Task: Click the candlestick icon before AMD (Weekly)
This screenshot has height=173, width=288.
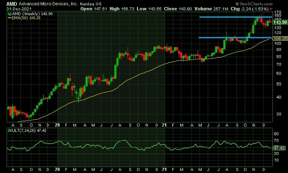Action: coord(10,14)
